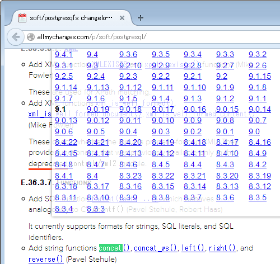280x264 pixels.
Task: Click version 9.1.12 link
Action: coord(130,87)
